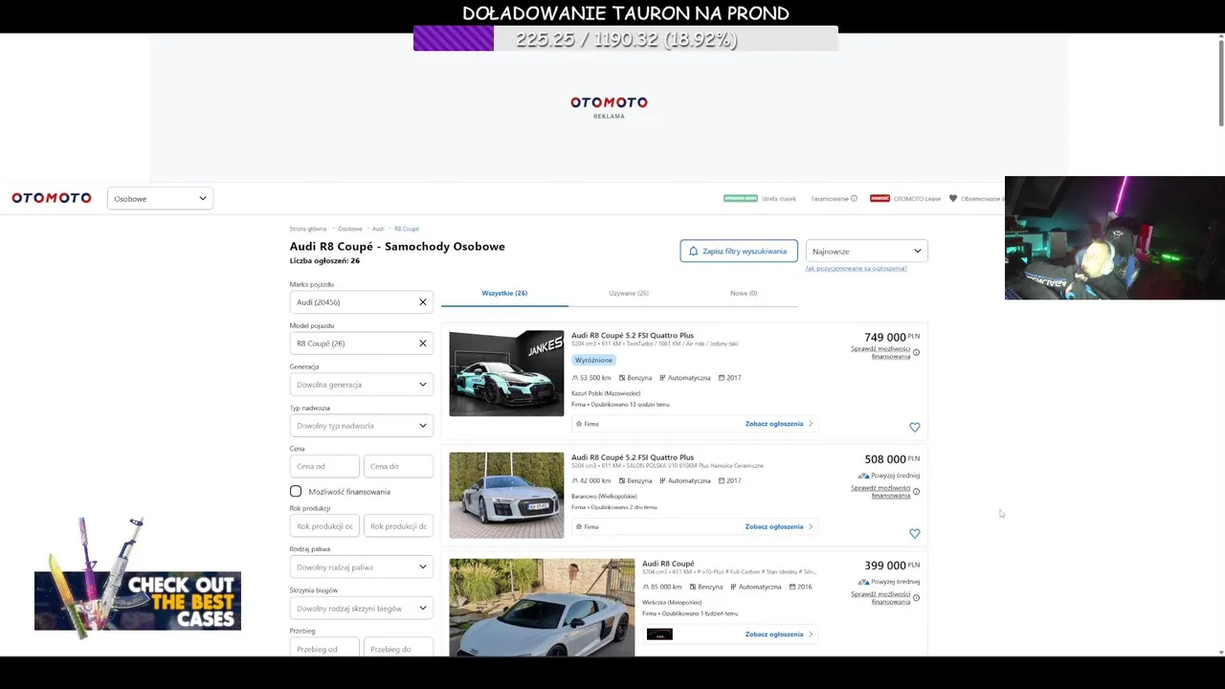Clear the Audi (20456) make filter
The width and height of the screenshot is (1225, 689).
(422, 302)
